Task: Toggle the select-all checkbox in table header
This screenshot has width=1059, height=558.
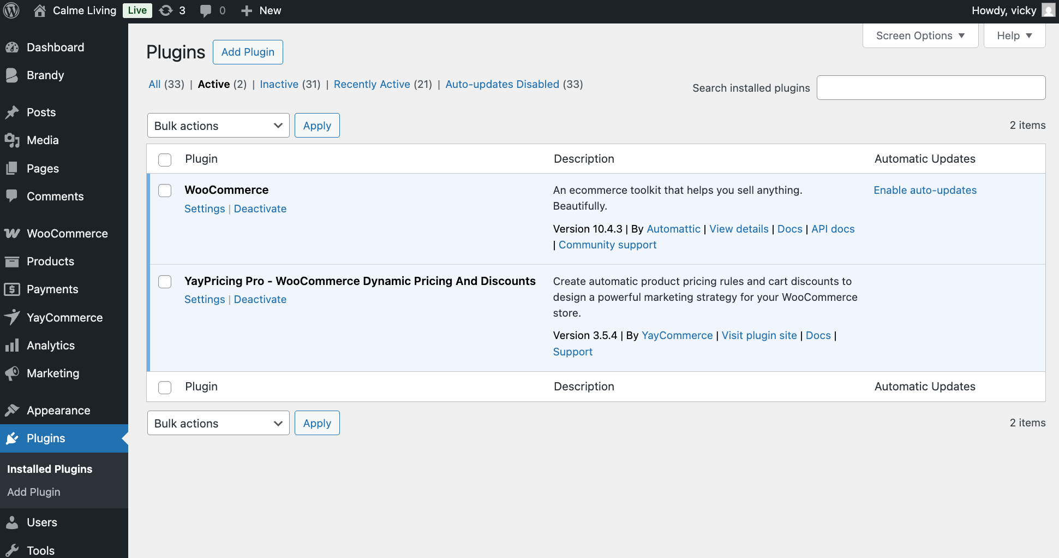Action: (165, 159)
